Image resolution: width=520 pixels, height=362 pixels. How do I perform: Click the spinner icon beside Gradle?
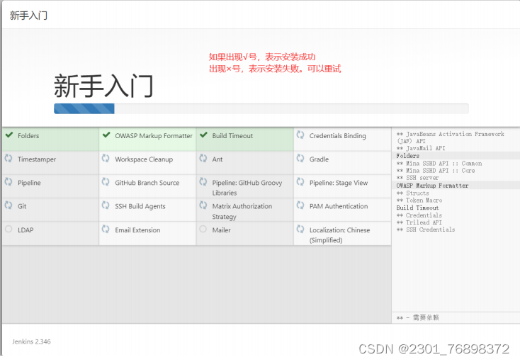tap(300, 159)
